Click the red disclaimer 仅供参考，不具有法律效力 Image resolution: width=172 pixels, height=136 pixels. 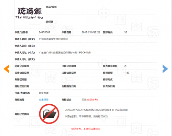(86, 129)
